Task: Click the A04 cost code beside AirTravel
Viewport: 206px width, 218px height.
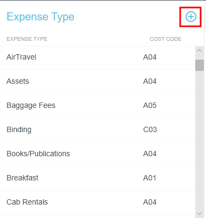Action: [x=150, y=57]
